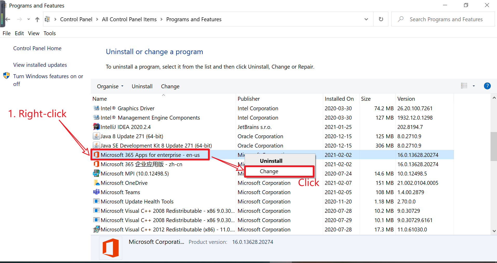Select Intel Graphics Driver icon
This screenshot has width=497, height=263.
(96, 108)
